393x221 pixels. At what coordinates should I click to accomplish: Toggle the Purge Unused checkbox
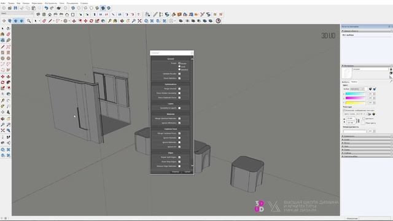click(179, 88)
